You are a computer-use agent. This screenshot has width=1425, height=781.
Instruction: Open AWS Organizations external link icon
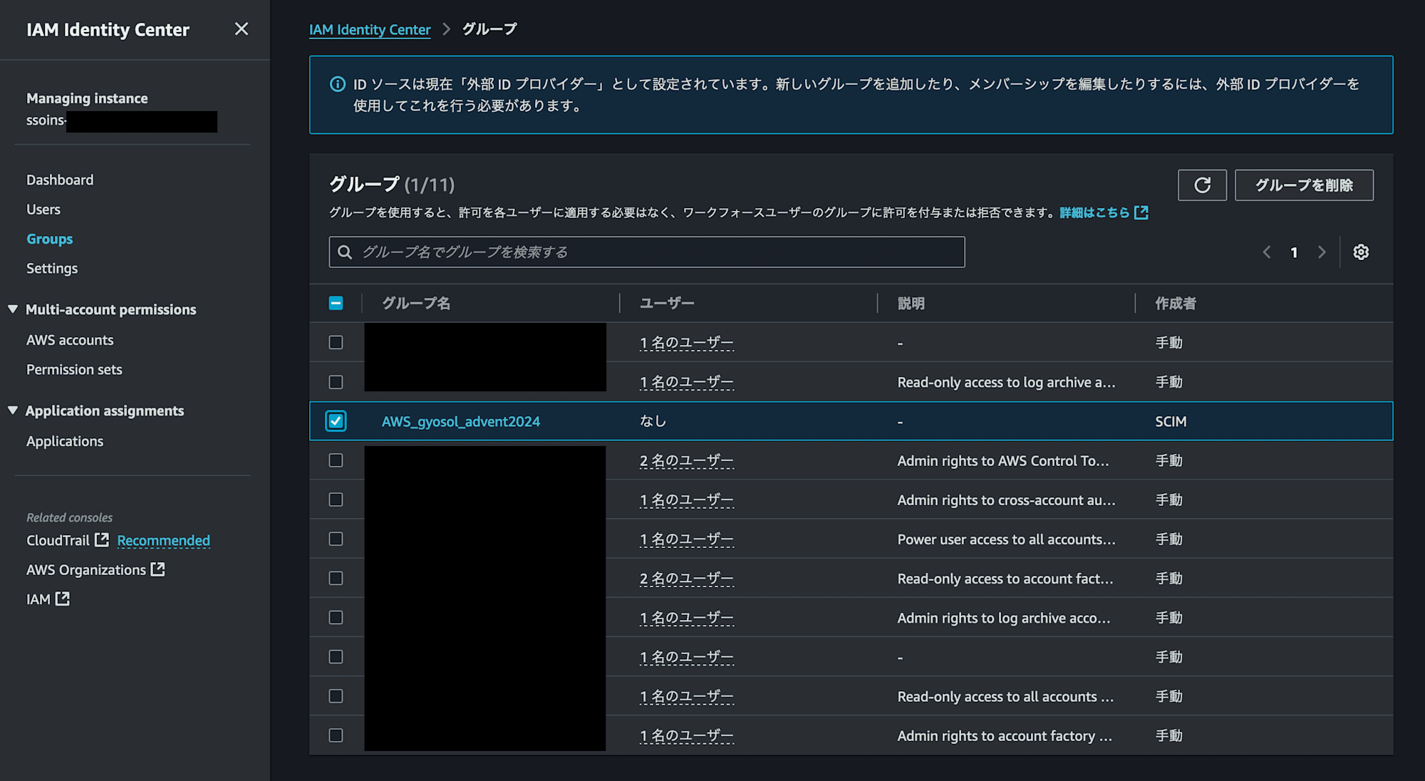coord(157,569)
